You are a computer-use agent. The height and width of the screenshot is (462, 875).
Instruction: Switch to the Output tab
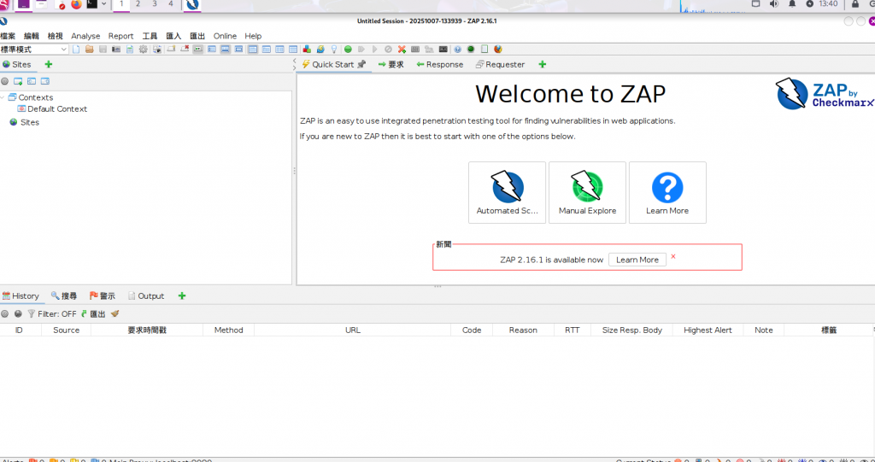145,295
